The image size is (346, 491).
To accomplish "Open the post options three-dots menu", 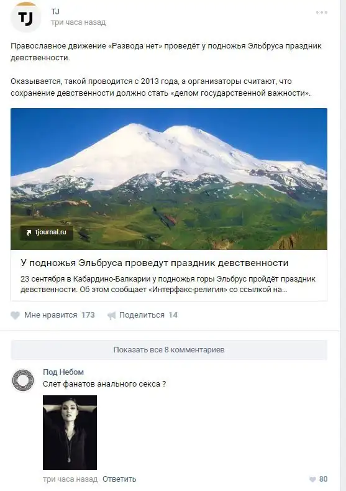I will click(322, 12).
